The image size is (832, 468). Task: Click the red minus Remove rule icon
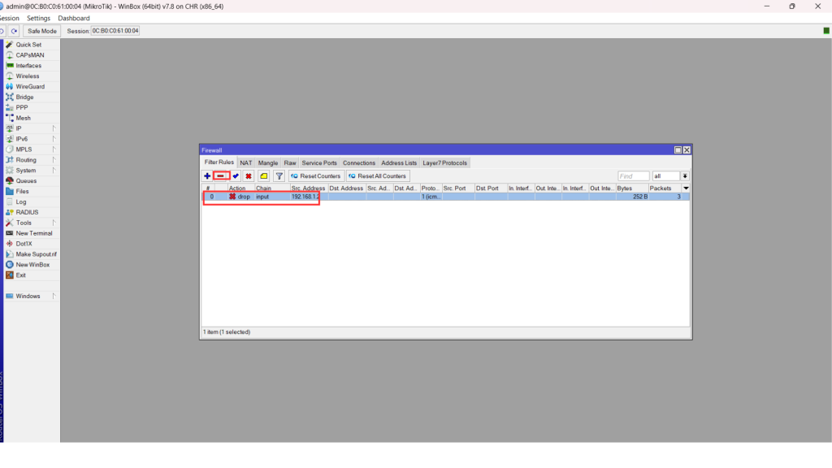221,175
